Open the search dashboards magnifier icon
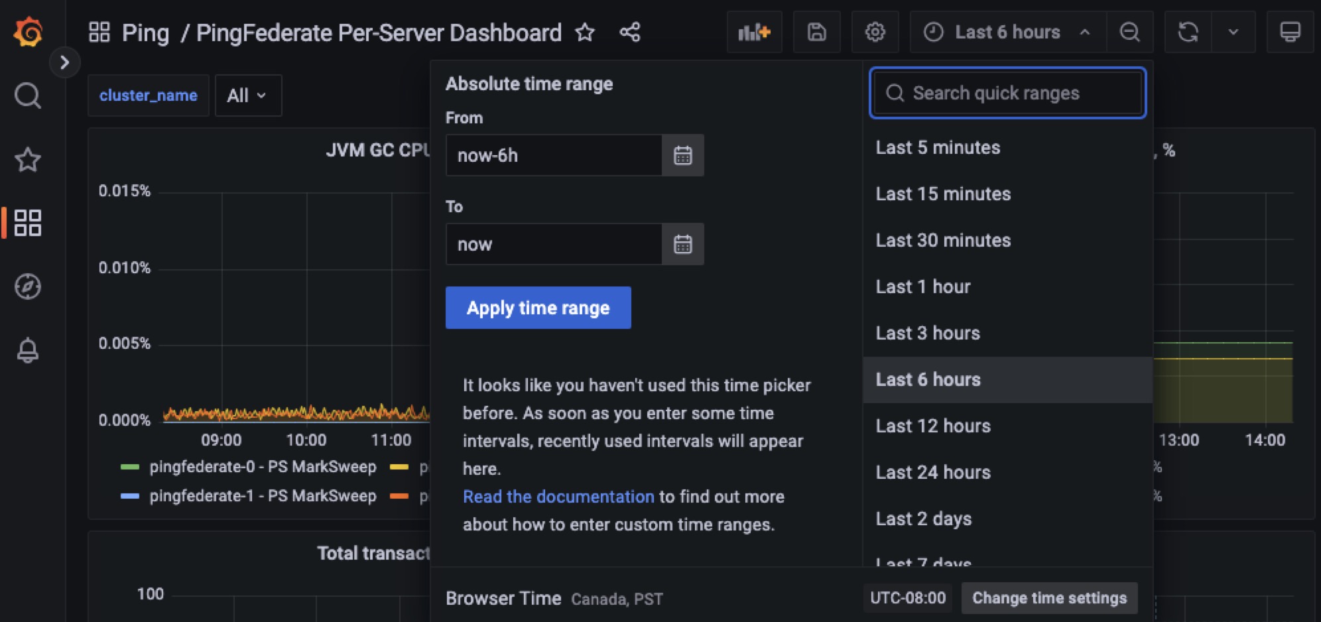 coord(28,95)
